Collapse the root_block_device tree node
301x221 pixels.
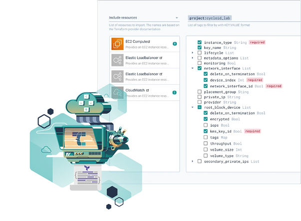(193, 107)
